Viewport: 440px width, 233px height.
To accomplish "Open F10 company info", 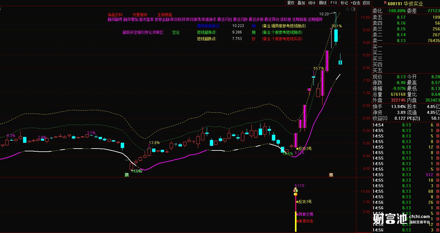I will 334,3.
